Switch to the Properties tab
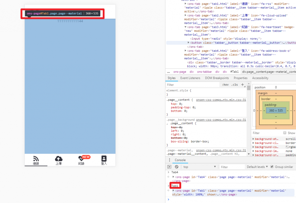296x203 pixels. click(240, 78)
